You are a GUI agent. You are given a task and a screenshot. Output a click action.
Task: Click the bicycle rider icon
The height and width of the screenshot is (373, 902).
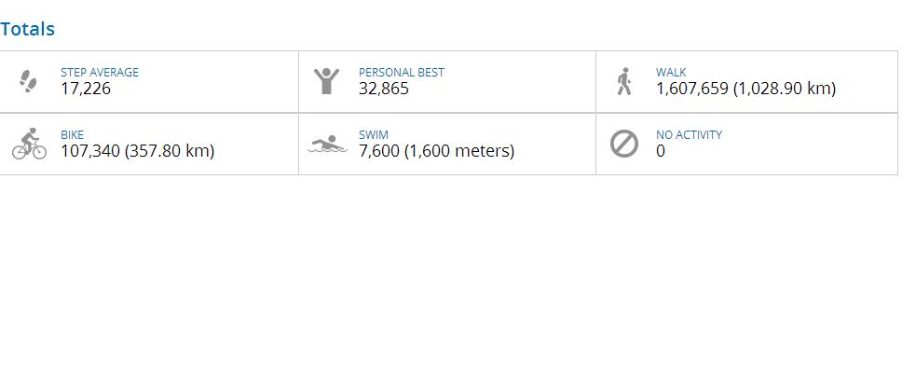click(29, 145)
